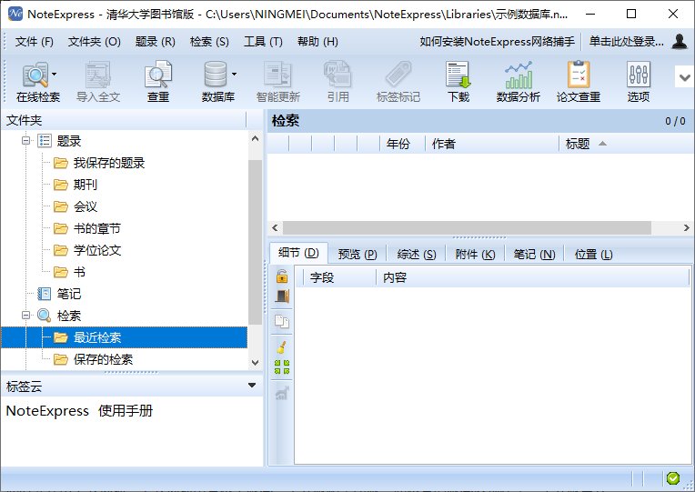
Task: Select the 书 folder
Action: pyautogui.click(x=79, y=272)
